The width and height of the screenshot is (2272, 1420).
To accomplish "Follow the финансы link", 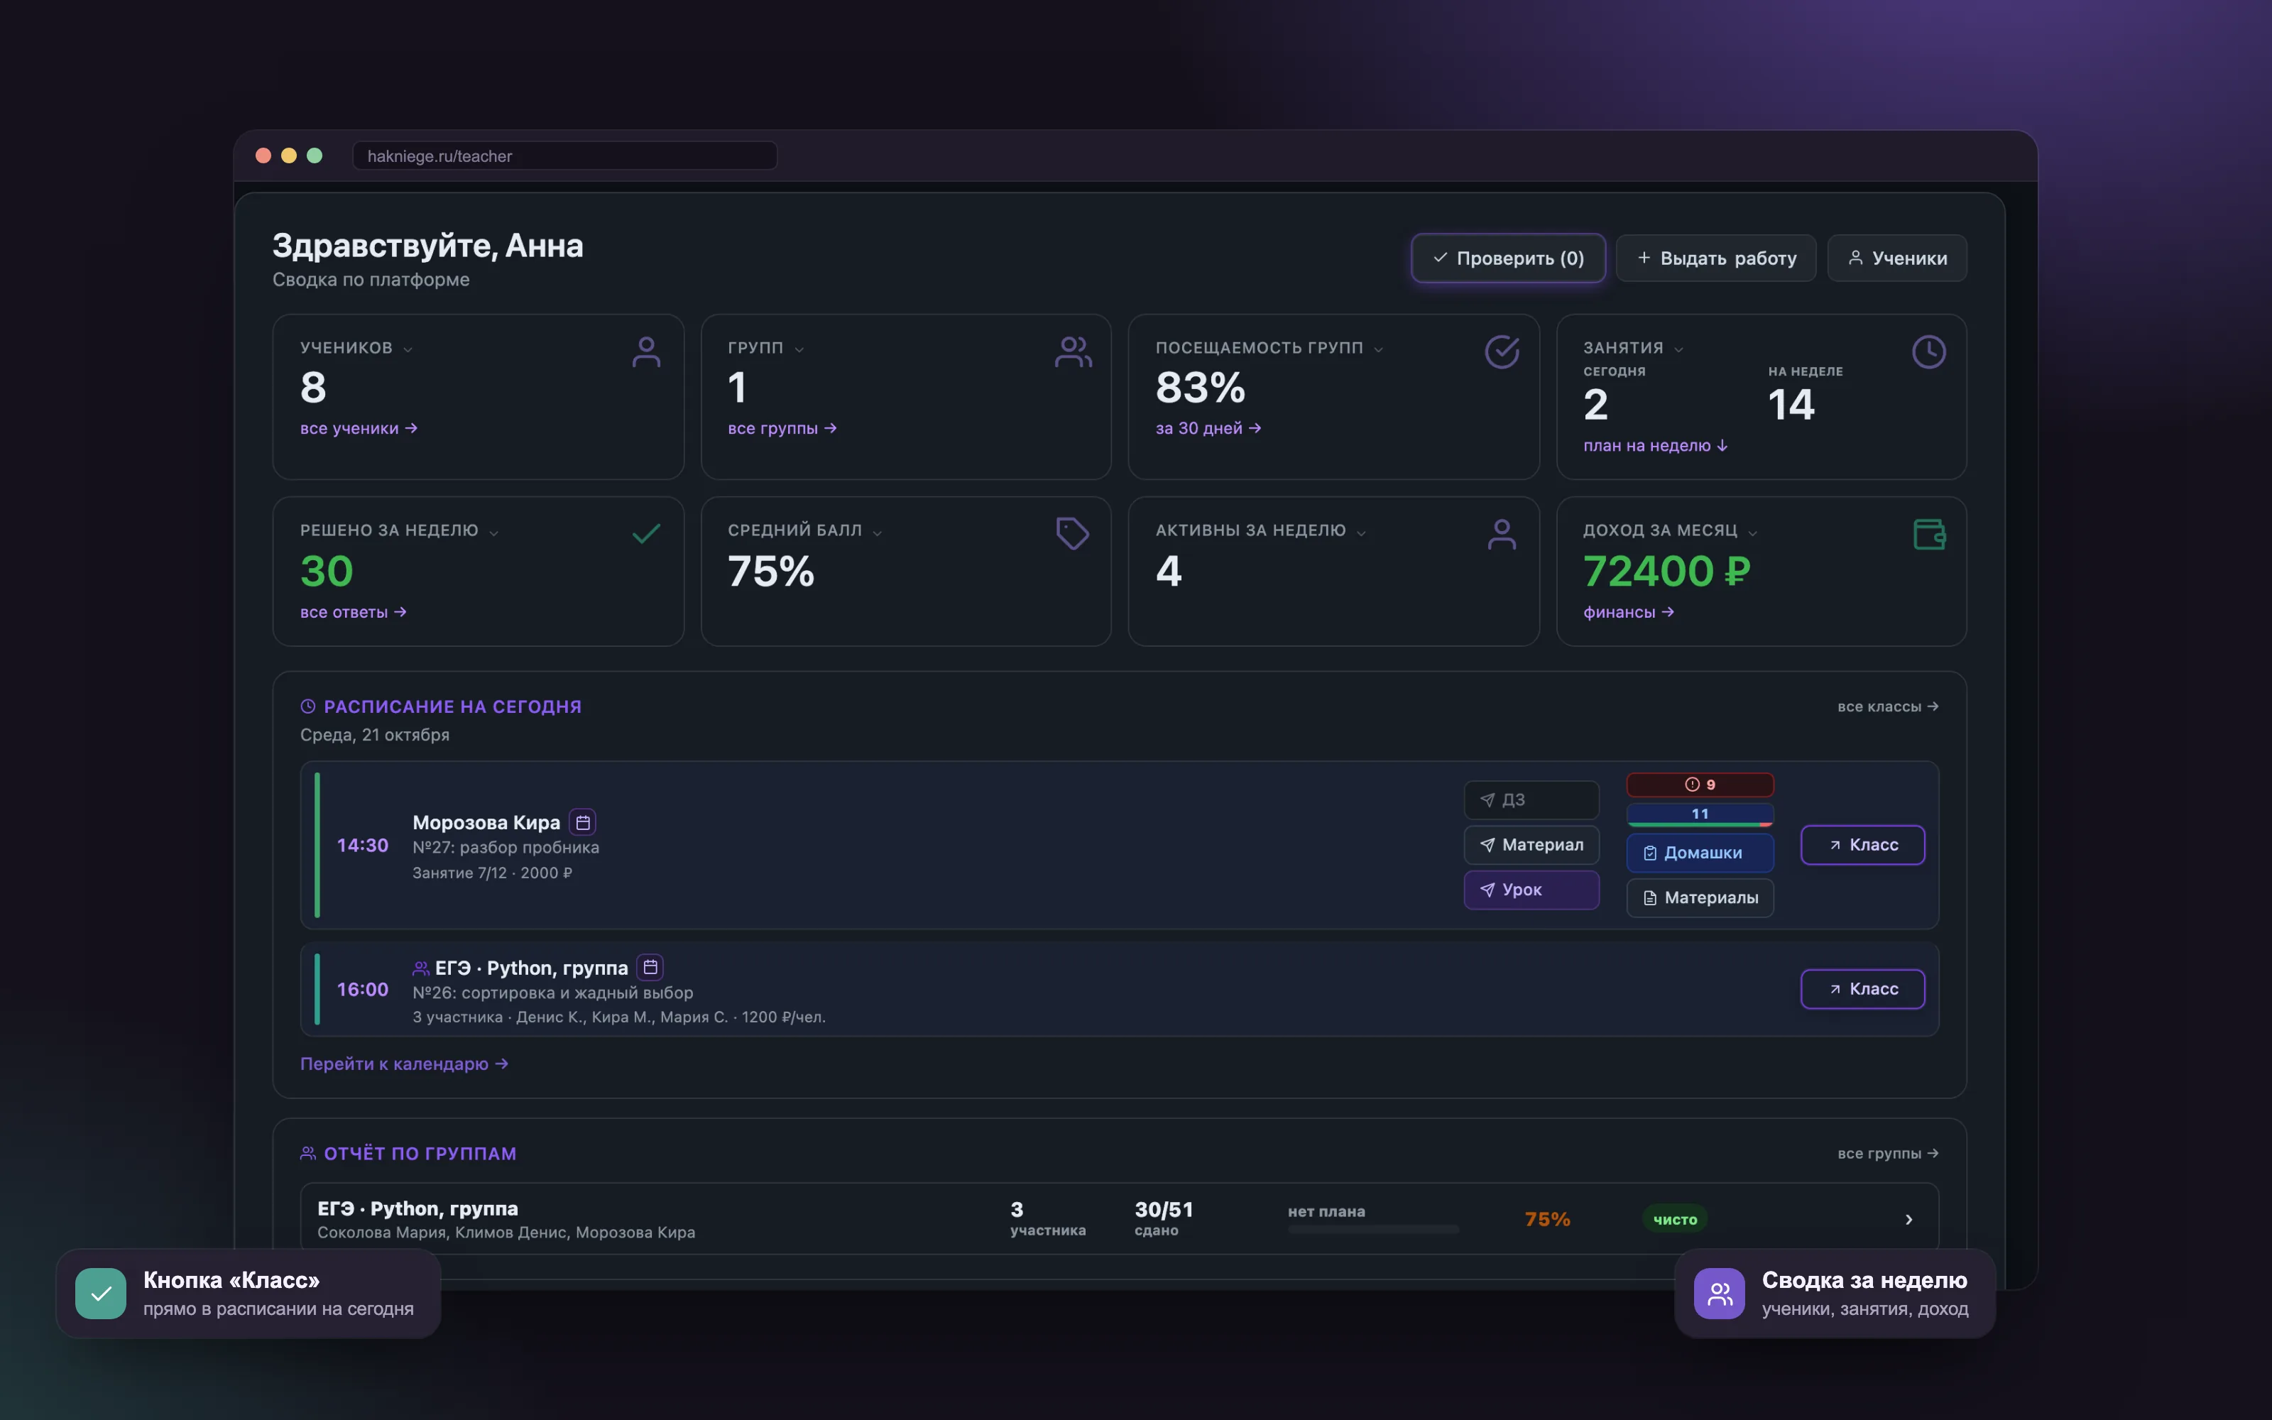I will (x=1629, y=612).
